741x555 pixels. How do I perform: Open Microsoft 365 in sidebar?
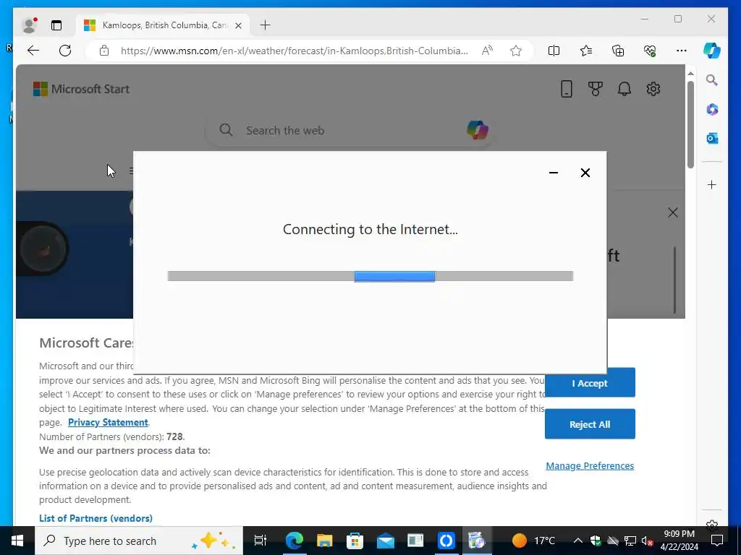click(712, 110)
